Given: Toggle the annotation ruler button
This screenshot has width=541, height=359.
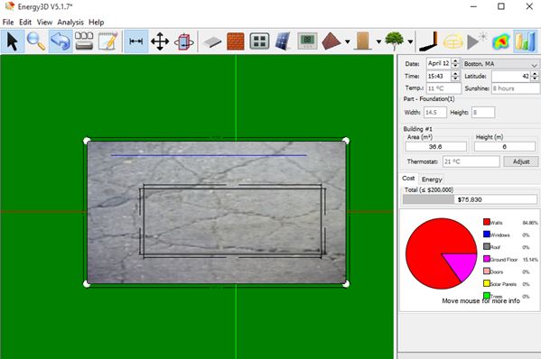Looking at the screenshot, I should [136, 41].
